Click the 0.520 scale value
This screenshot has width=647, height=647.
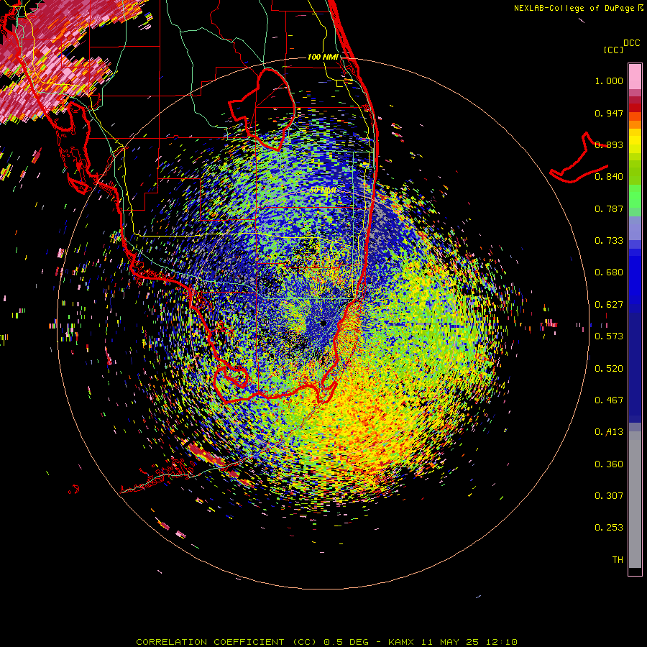[x=609, y=369]
